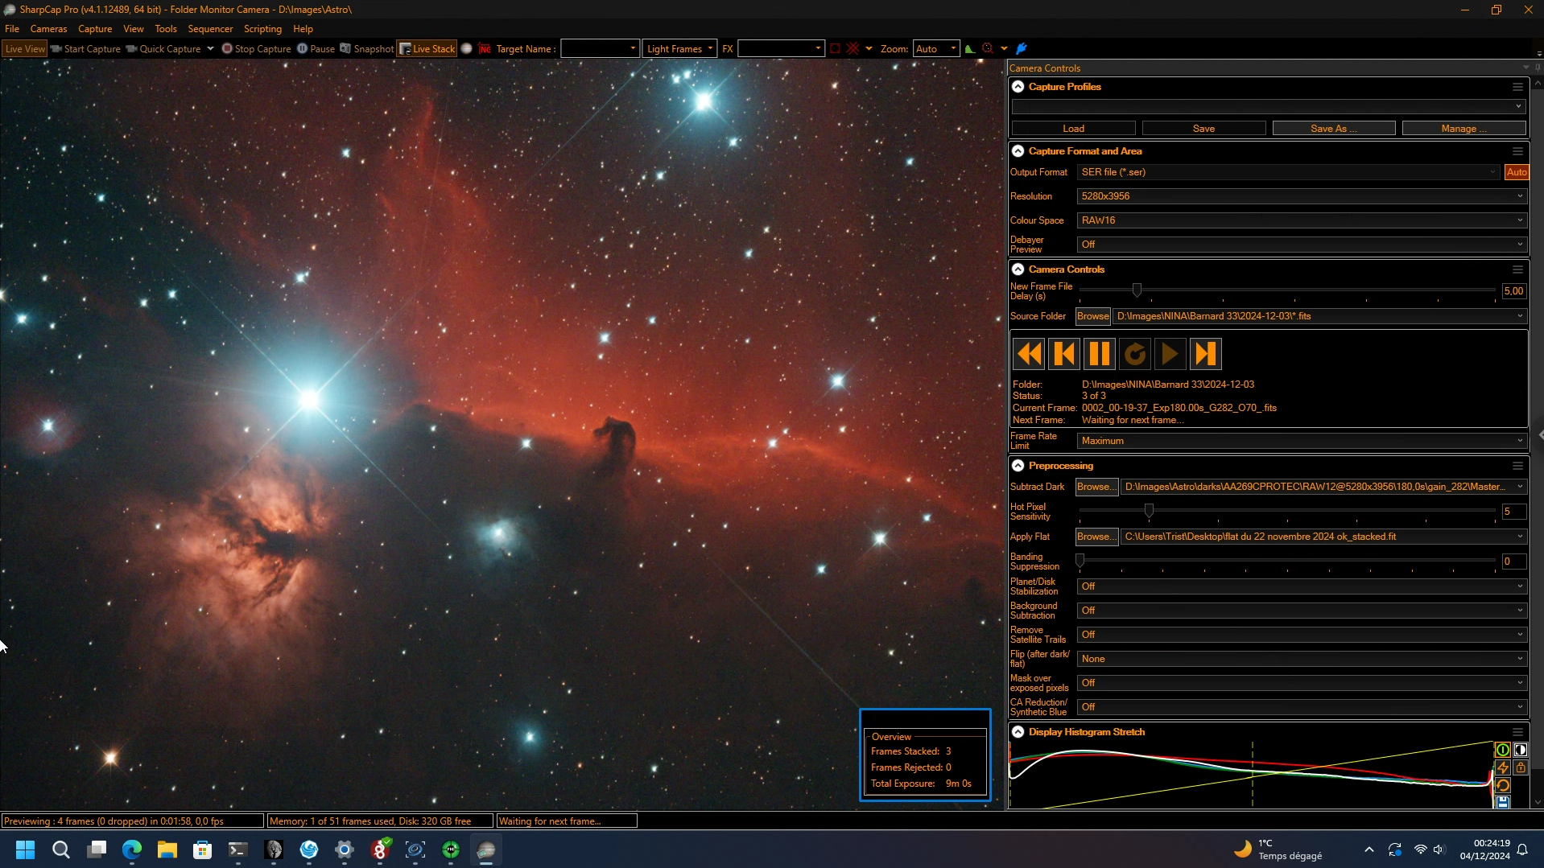Click the New Frame File Delay slider handle
This screenshot has height=868, width=1544.
click(1137, 290)
